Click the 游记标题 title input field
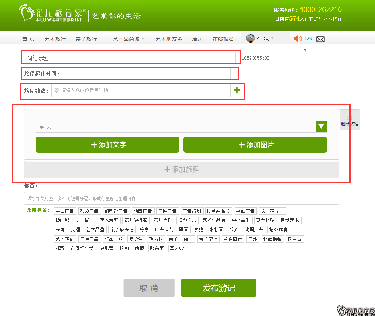 (x=130, y=58)
